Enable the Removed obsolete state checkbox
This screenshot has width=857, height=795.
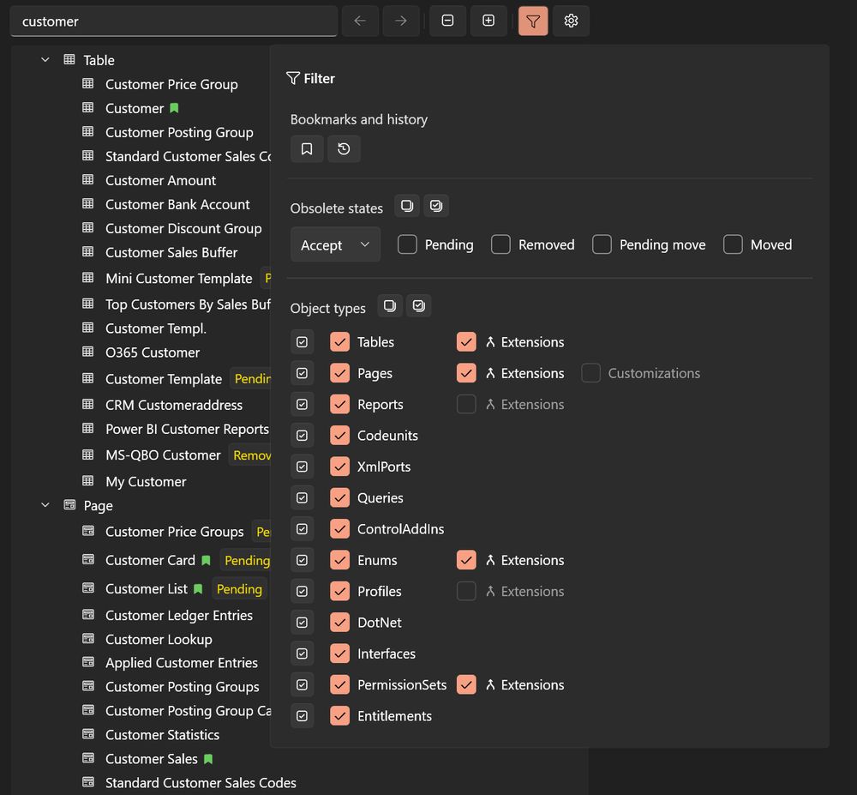[500, 244]
